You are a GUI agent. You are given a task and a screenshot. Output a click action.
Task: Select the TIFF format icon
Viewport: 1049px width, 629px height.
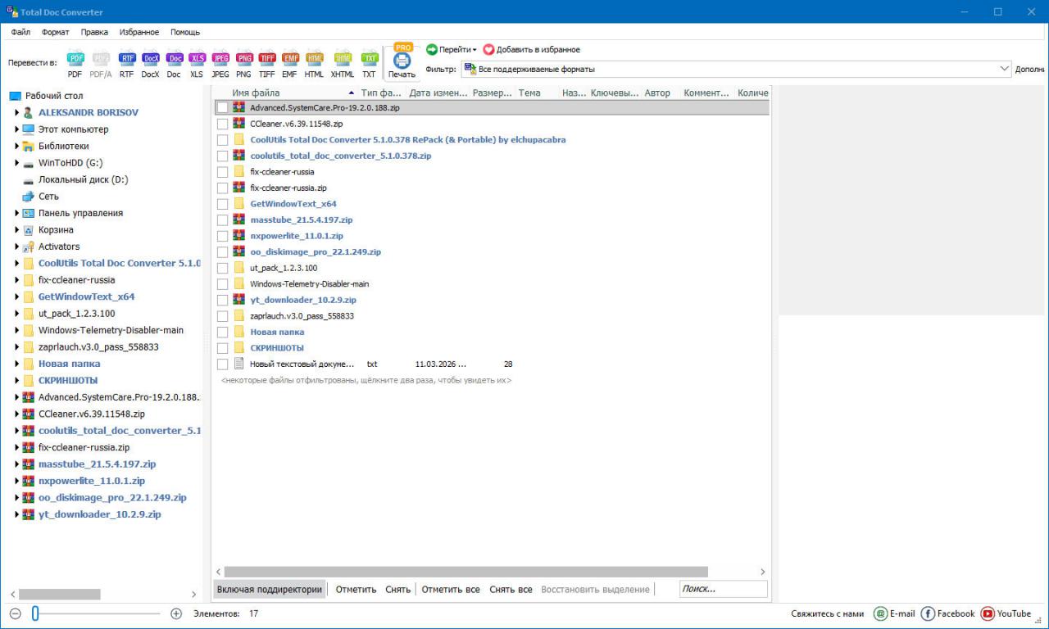click(x=267, y=59)
